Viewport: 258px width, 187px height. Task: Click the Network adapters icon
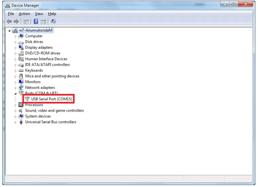click(x=21, y=88)
